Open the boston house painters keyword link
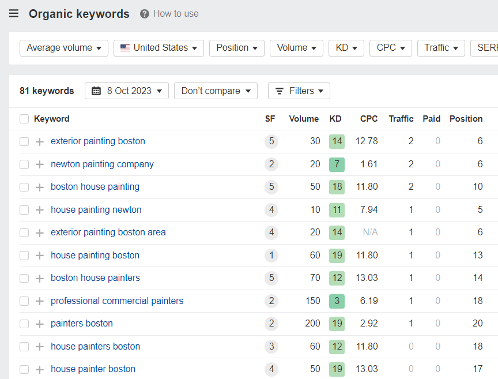 pos(95,278)
